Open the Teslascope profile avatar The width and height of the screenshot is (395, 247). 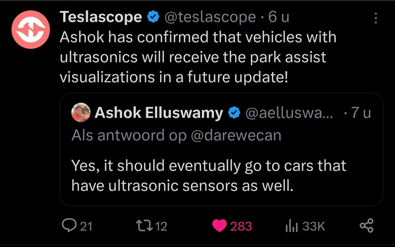[x=31, y=30]
